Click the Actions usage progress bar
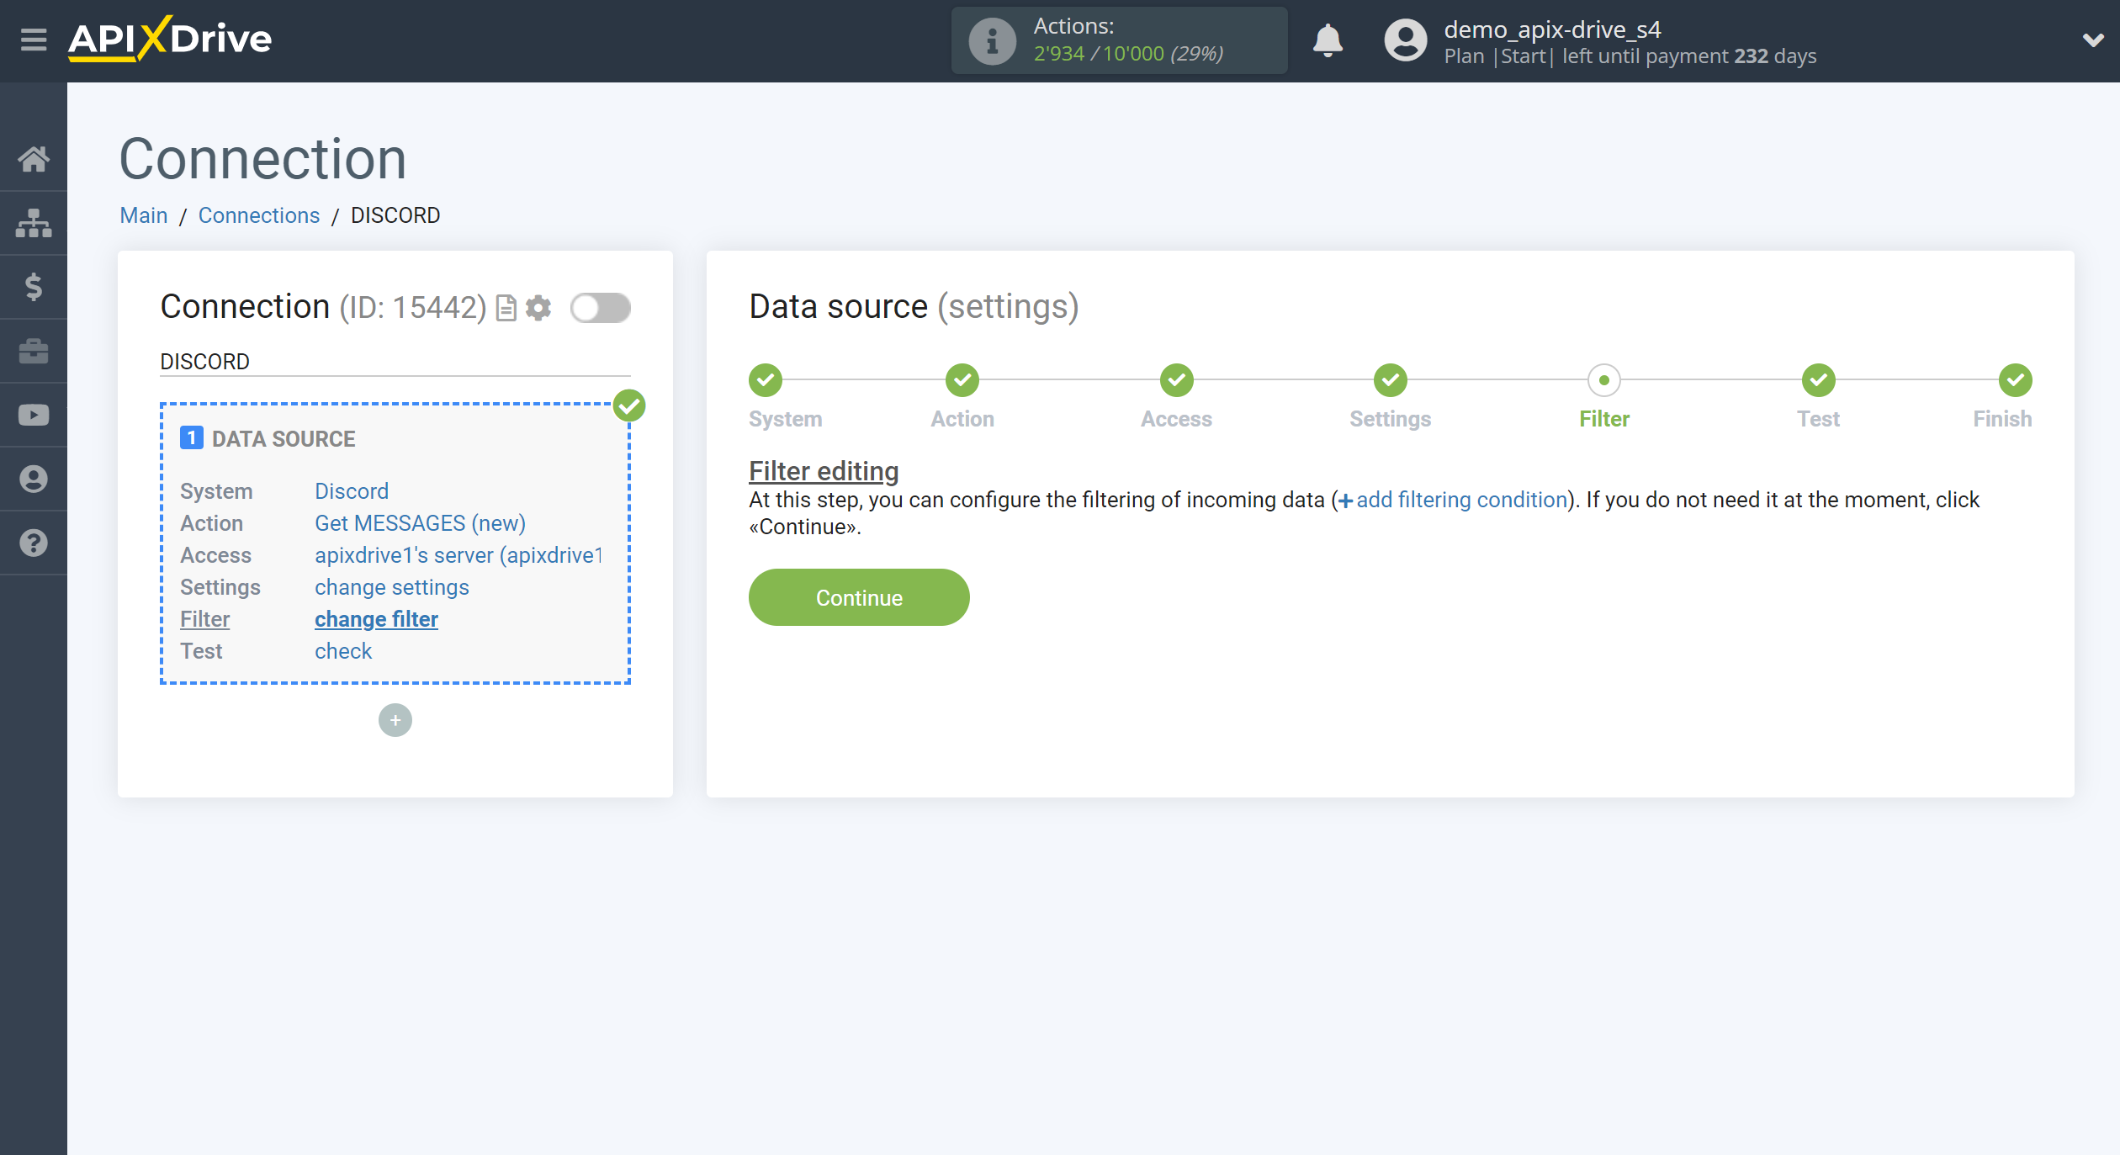 (1117, 39)
